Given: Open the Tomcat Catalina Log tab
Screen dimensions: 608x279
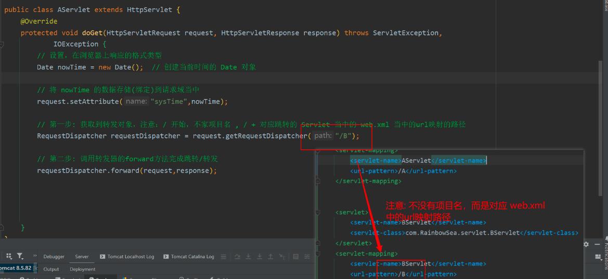Looking at the screenshot, I should click(188, 256).
